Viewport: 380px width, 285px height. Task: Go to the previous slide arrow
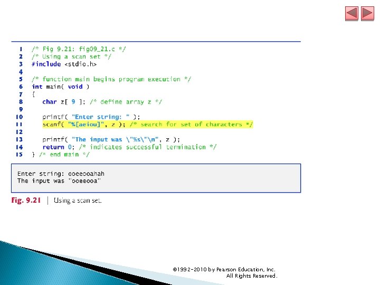351,13
